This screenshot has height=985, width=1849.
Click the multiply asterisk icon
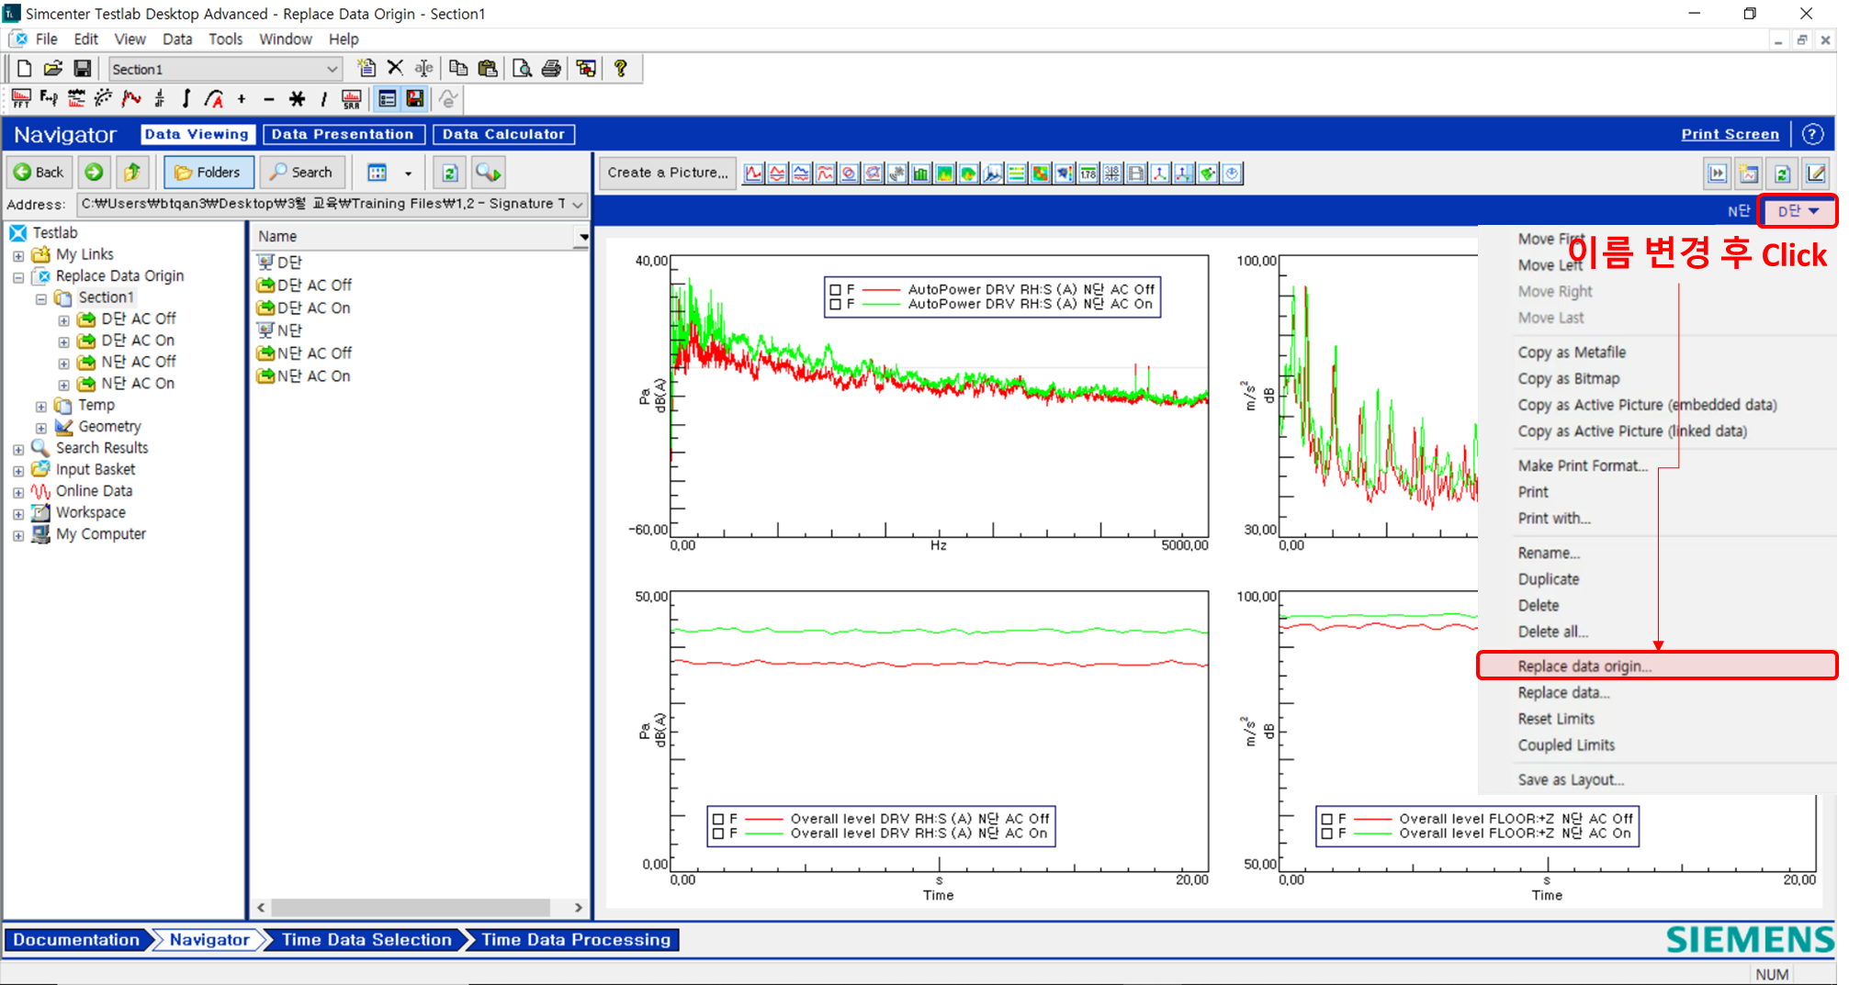pos(297,98)
